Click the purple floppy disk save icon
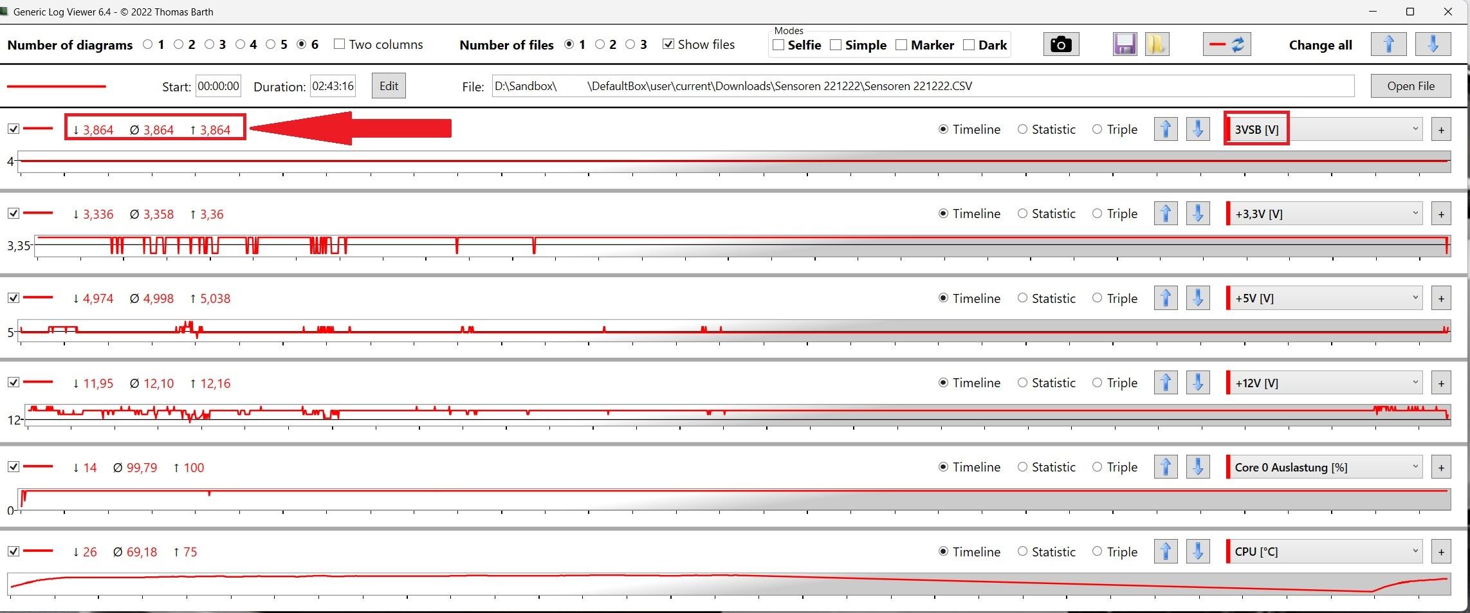The height and width of the screenshot is (613, 1470). (1125, 44)
